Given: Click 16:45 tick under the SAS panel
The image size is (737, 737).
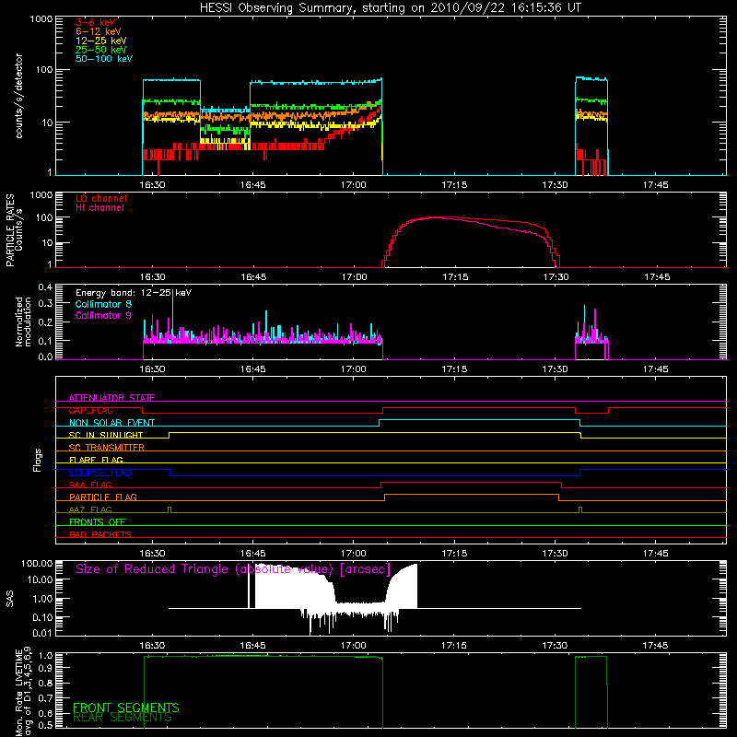Looking at the screenshot, I should point(252,646).
